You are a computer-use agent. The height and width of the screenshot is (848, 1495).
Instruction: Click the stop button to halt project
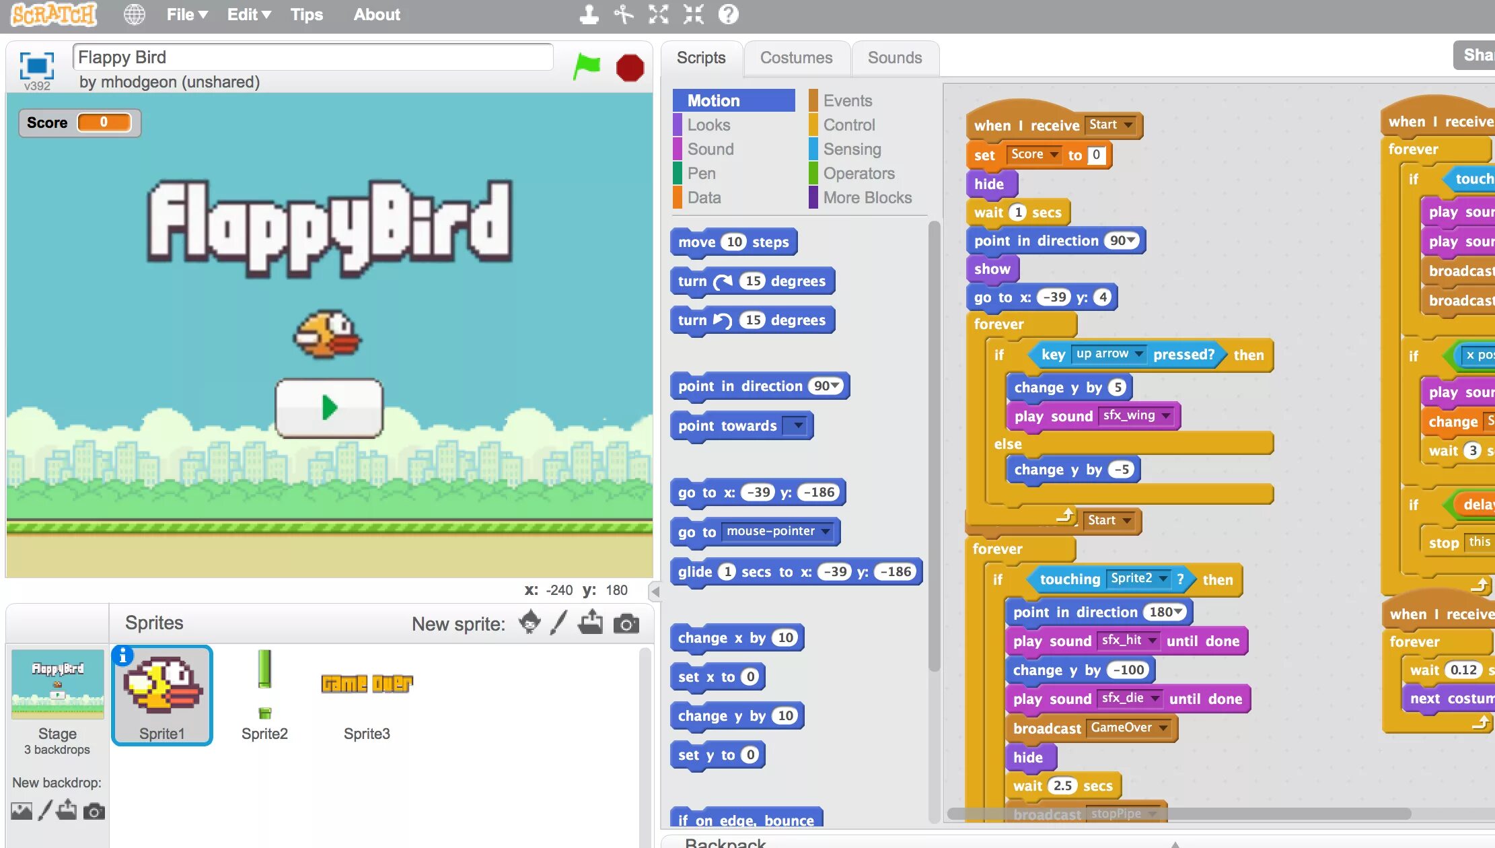[632, 67]
